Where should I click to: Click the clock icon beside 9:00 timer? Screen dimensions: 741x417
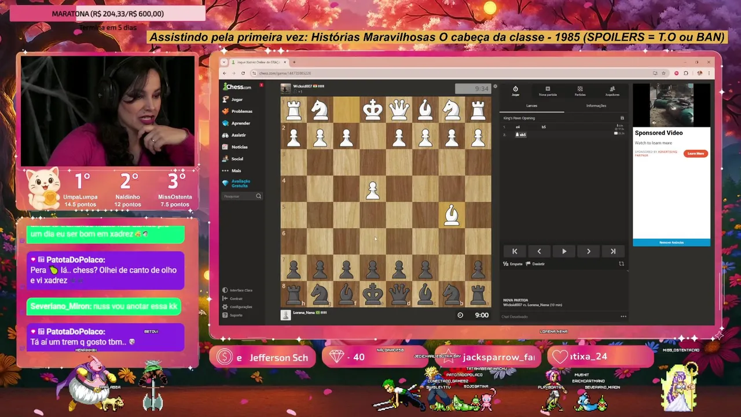tap(460, 315)
